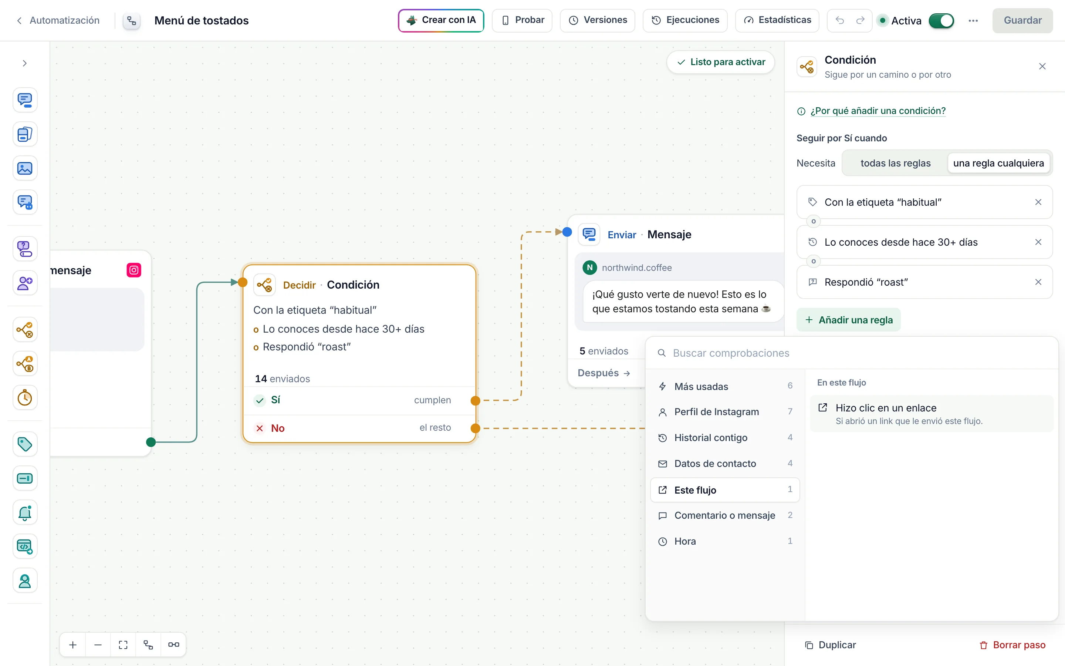
Task: Open the three-dot more options menu
Action: click(x=973, y=21)
